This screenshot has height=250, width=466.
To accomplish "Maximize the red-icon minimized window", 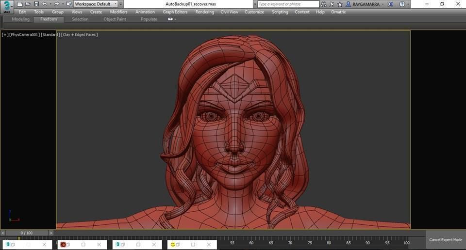I will point(83,244).
